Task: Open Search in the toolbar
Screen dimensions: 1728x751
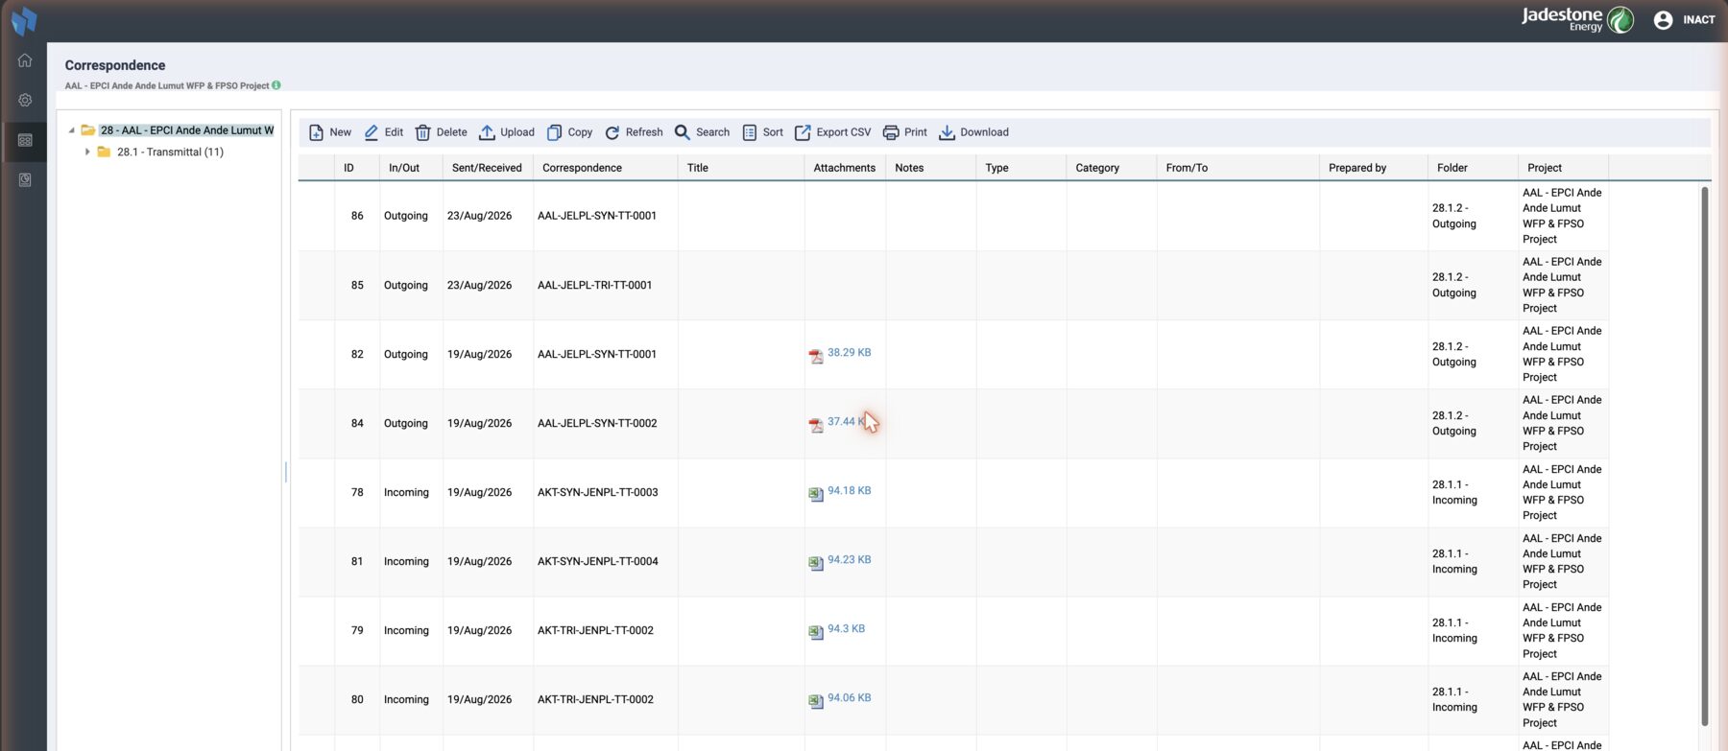Action: 702,132
